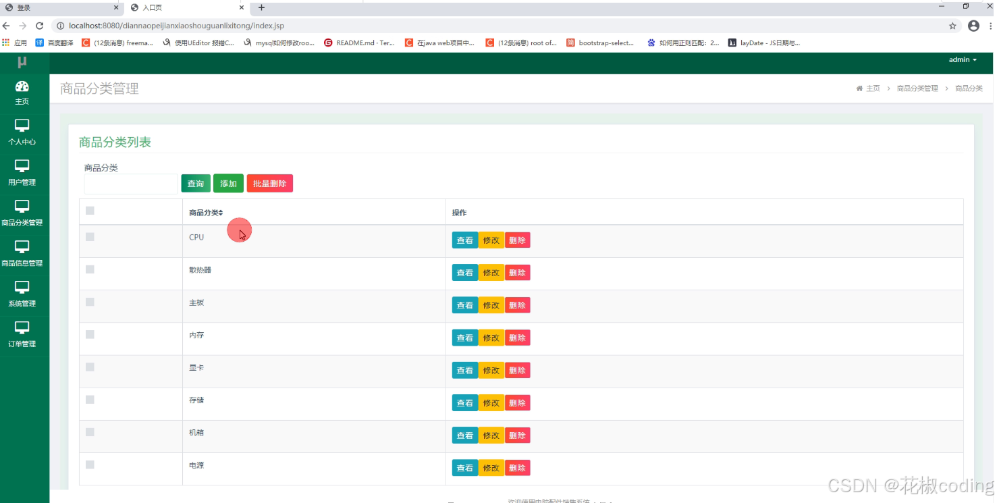Reload the page with refresh icon

40,26
